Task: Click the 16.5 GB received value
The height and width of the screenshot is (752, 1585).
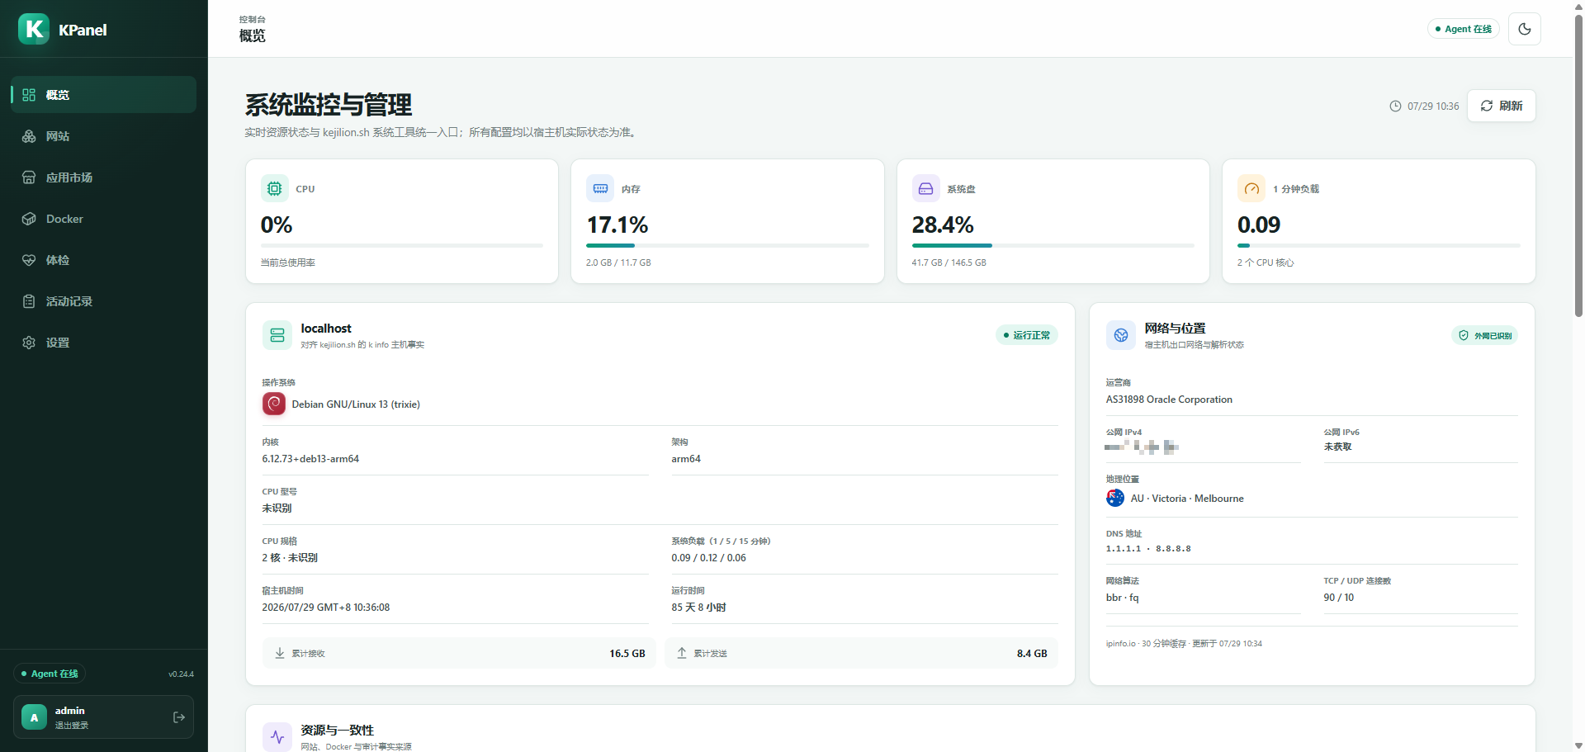Action: pos(627,653)
